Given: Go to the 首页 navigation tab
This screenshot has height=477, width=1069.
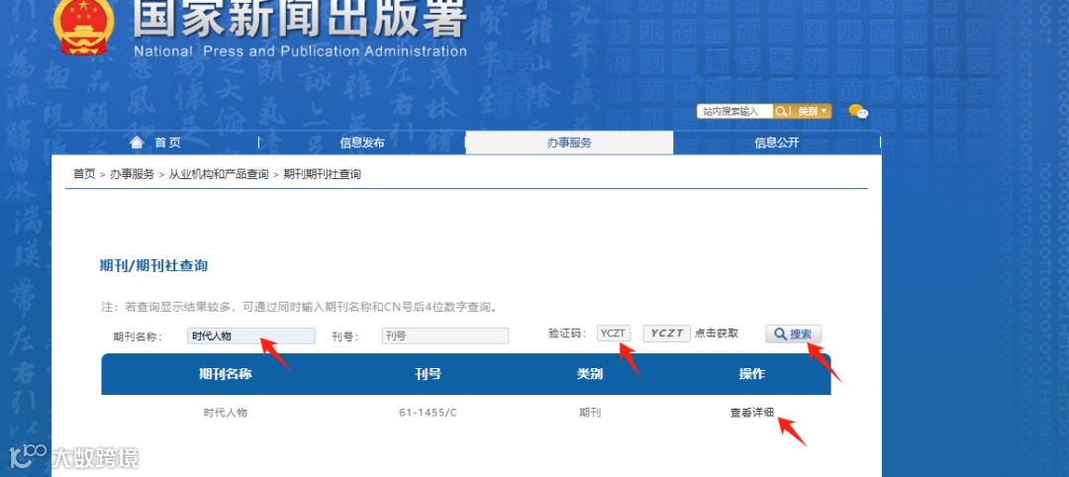Looking at the screenshot, I should pyautogui.click(x=167, y=143).
